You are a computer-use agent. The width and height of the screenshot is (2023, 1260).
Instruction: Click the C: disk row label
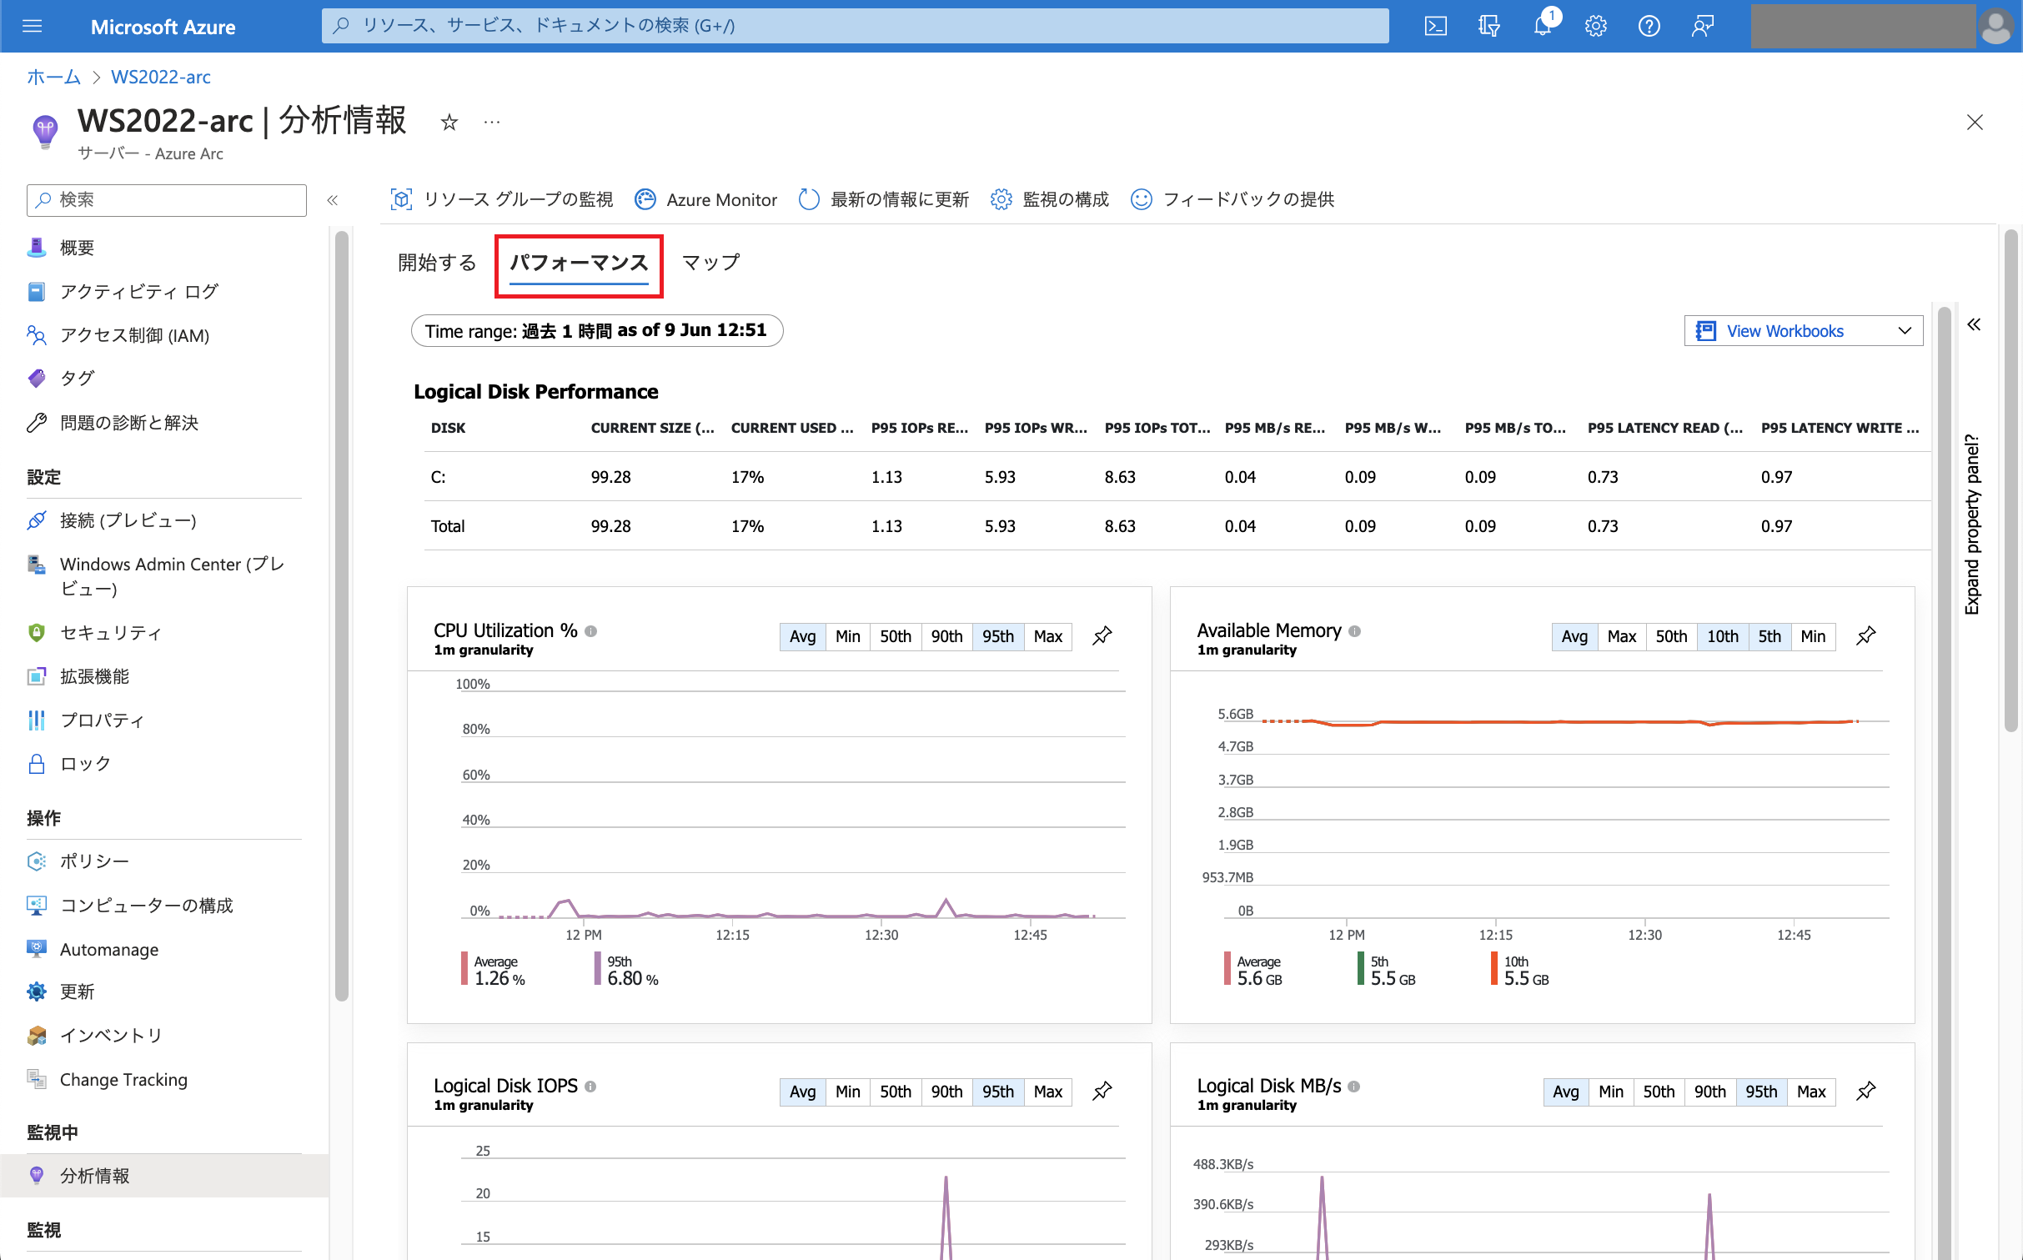(x=438, y=477)
